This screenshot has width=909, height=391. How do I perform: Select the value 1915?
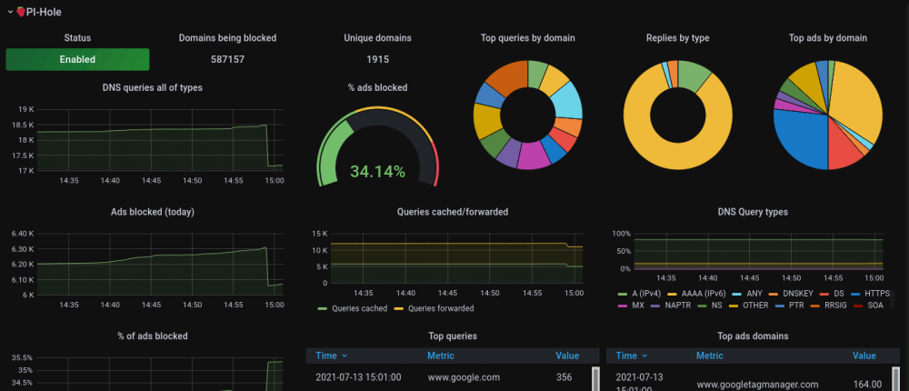point(377,59)
